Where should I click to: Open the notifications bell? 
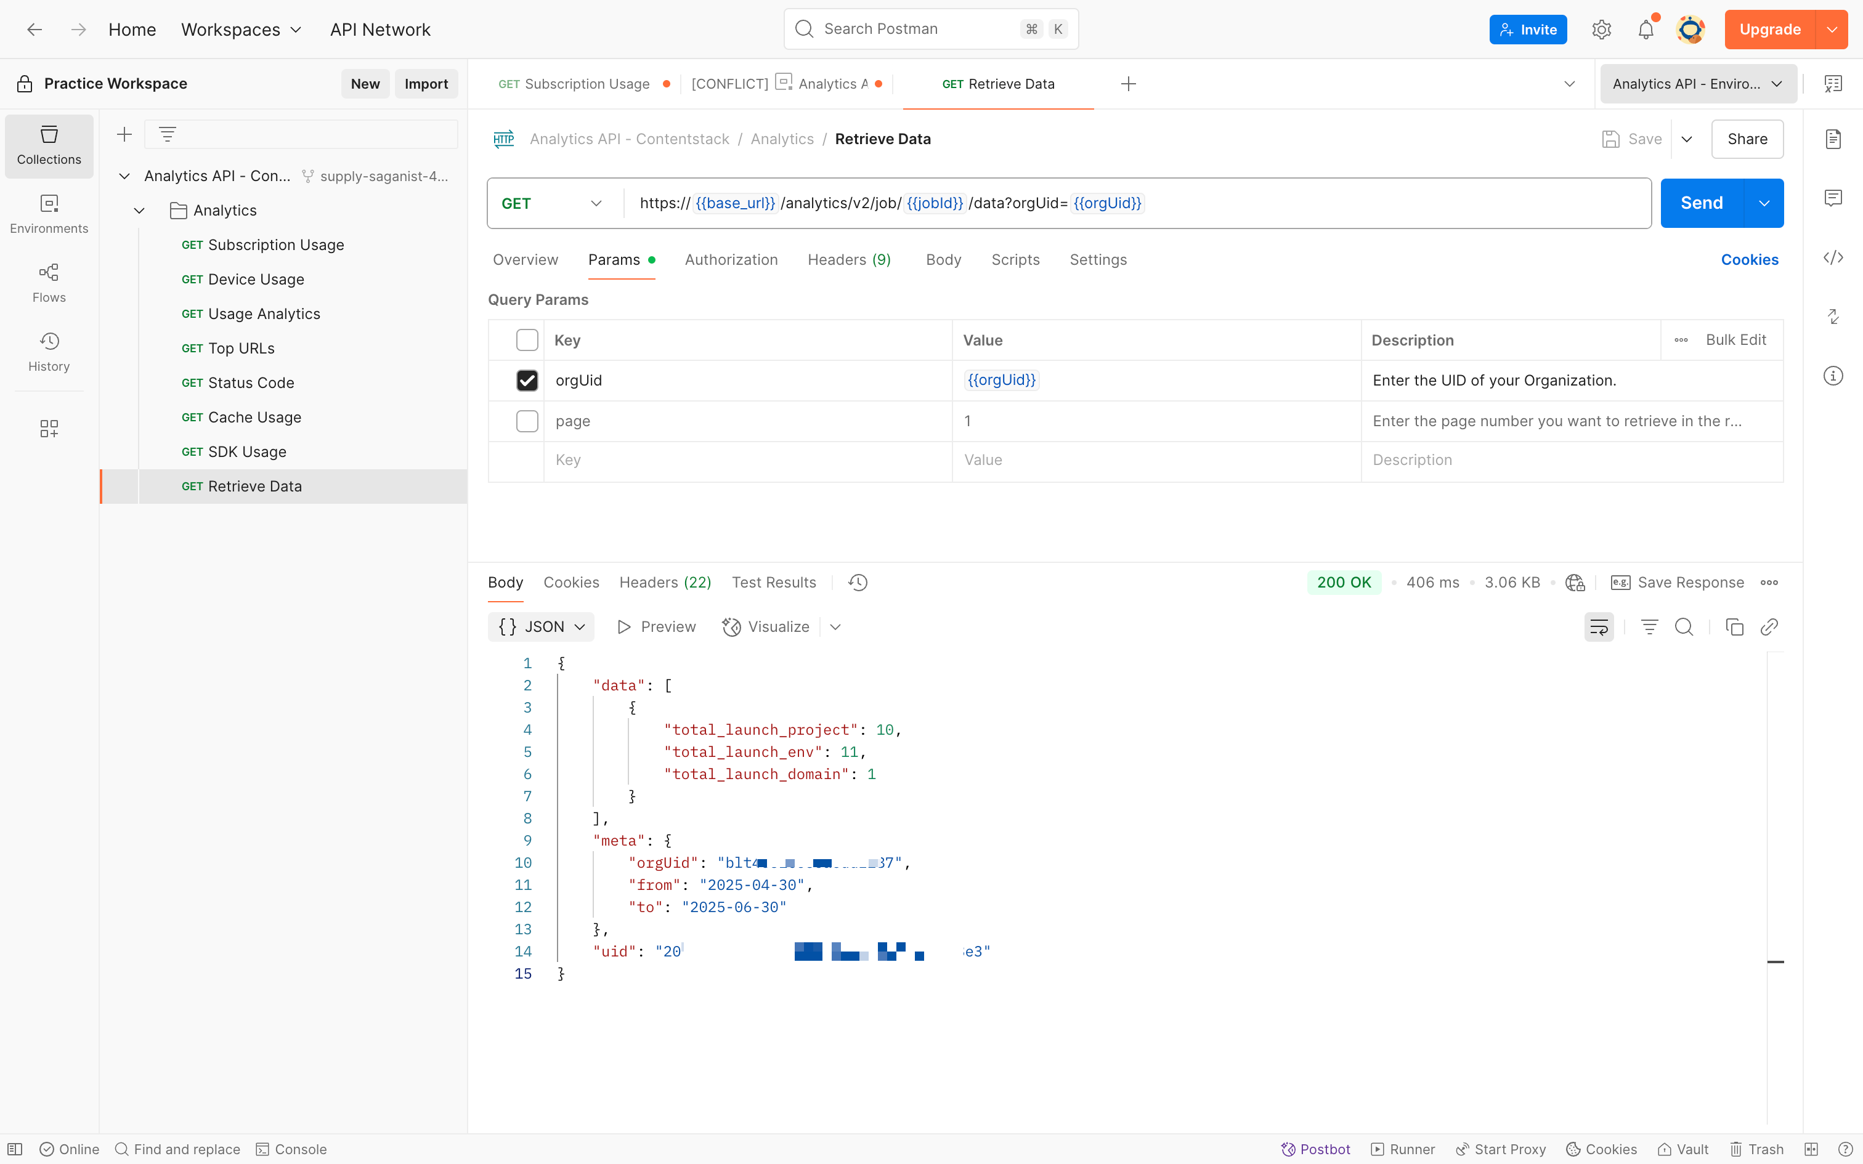(x=1645, y=30)
